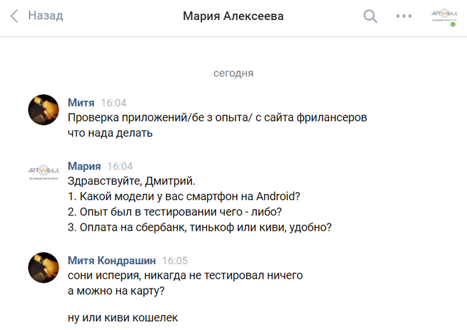Open the three-dots actions menu
Viewport: 467px width, 330px height.
[404, 16]
